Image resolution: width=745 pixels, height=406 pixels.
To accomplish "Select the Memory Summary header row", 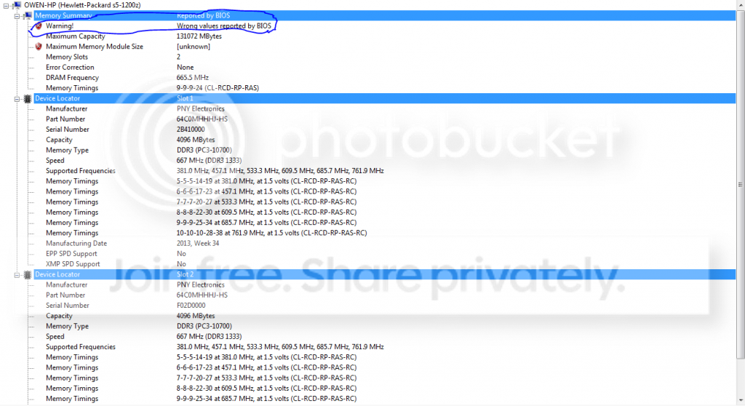I will point(385,16).
